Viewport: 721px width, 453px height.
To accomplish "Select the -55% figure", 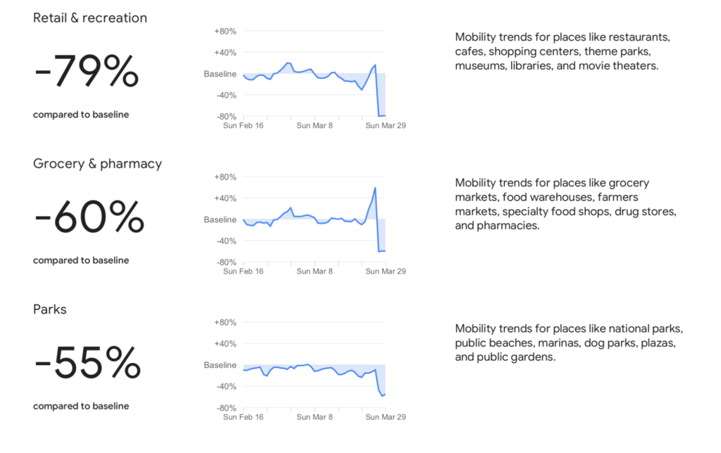I will click(x=87, y=363).
